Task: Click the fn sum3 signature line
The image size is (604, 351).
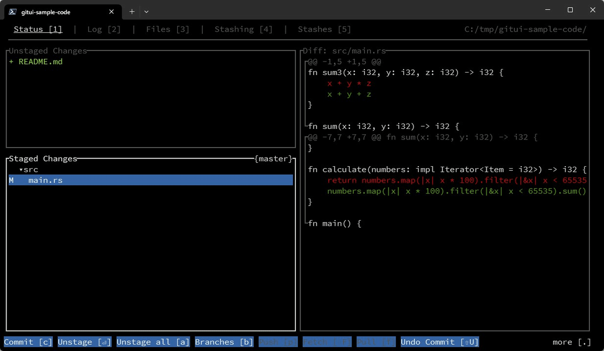Action: coord(406,73)
